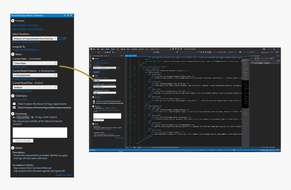Click Report an issue link

64,175
